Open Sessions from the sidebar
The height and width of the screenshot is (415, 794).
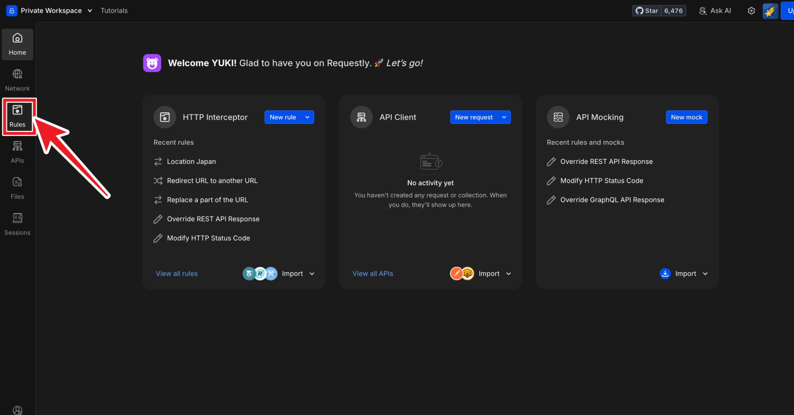(17, 224)
